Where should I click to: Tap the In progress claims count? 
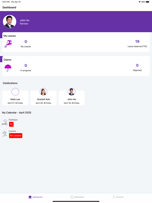coord(26,66)
